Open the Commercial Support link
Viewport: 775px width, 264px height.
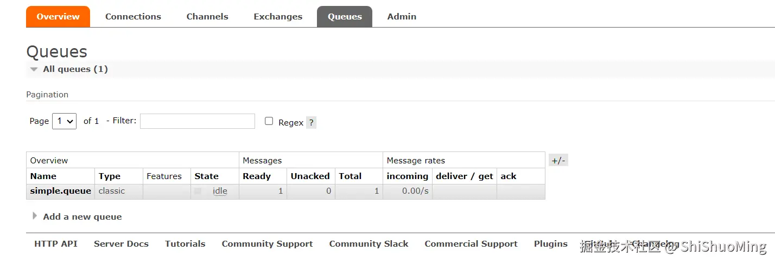tap(471, 243)
